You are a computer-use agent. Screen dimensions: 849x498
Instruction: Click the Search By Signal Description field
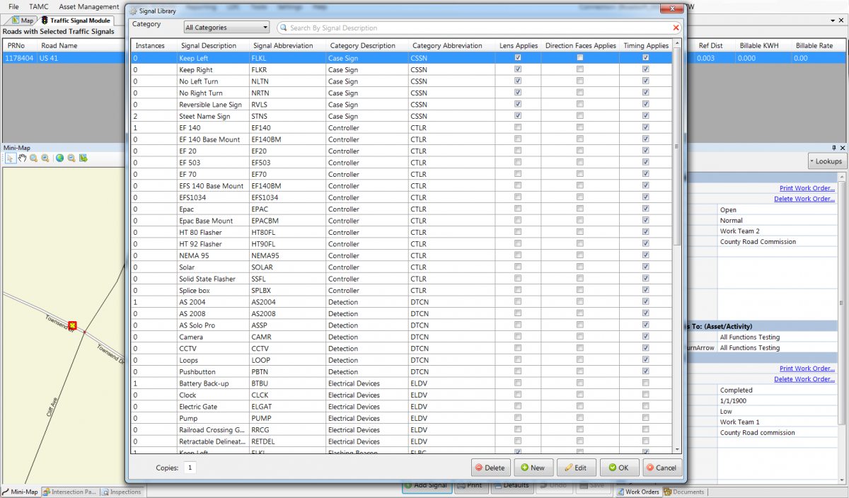(x=474, y=28)
